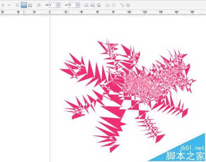Decrease zipper frequency with down arrow
This screenshot has height=162, width=206.
tap(77, 6)
